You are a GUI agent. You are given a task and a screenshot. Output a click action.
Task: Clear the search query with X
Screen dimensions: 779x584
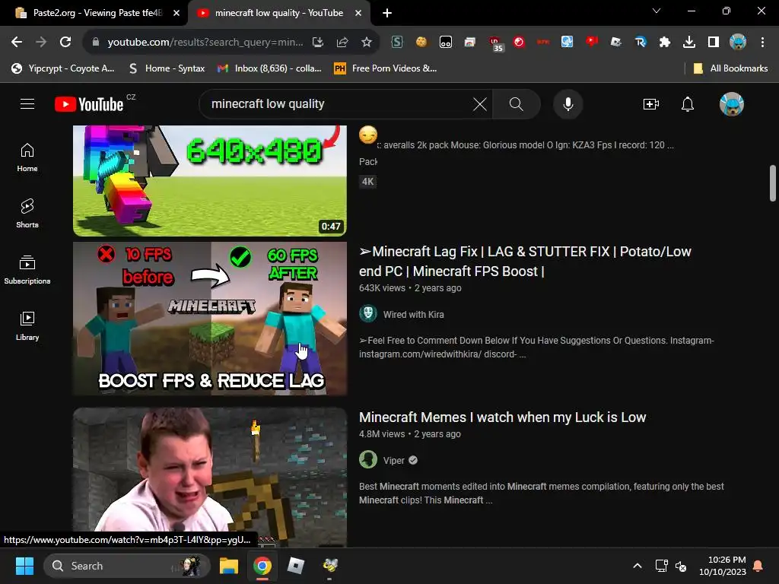(479, 103)
